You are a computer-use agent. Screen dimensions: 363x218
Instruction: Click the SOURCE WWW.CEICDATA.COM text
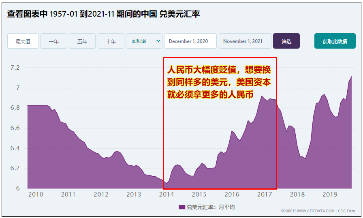[307, 211]
